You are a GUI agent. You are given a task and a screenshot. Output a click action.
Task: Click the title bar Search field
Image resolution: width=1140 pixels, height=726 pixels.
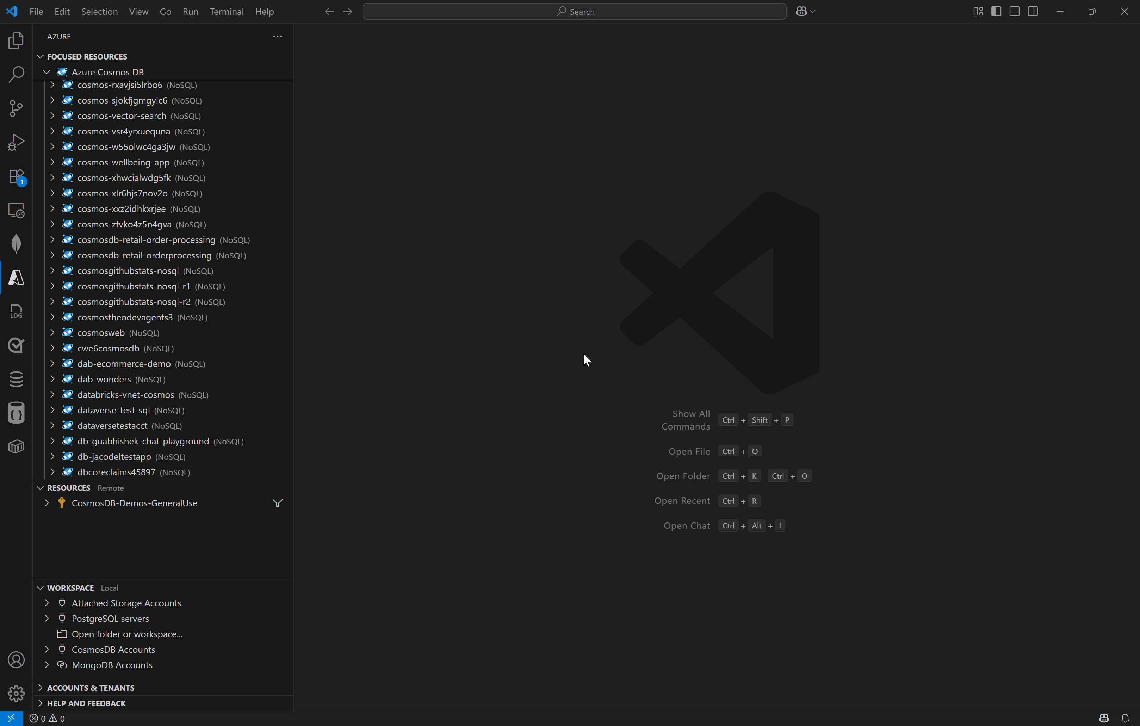(x=574, y=11)
